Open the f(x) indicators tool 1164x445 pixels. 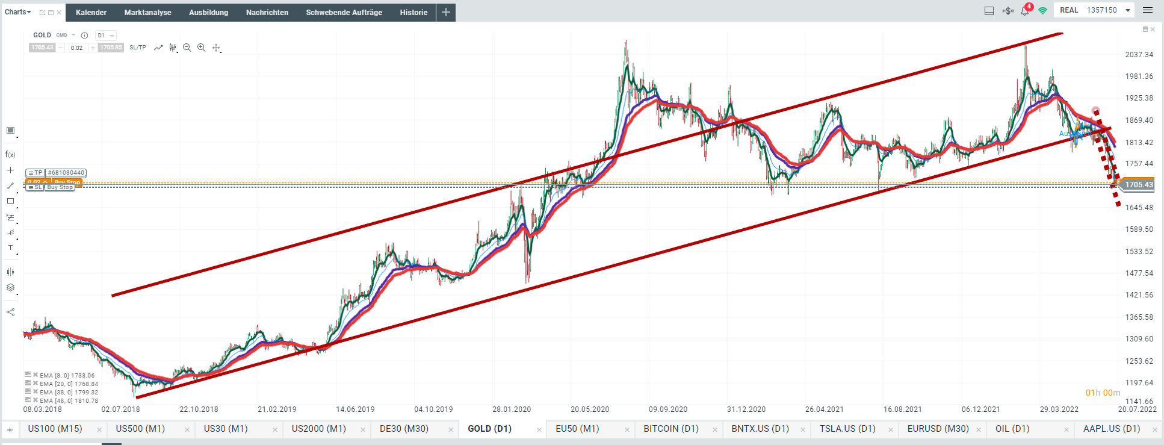coord(10,155)
